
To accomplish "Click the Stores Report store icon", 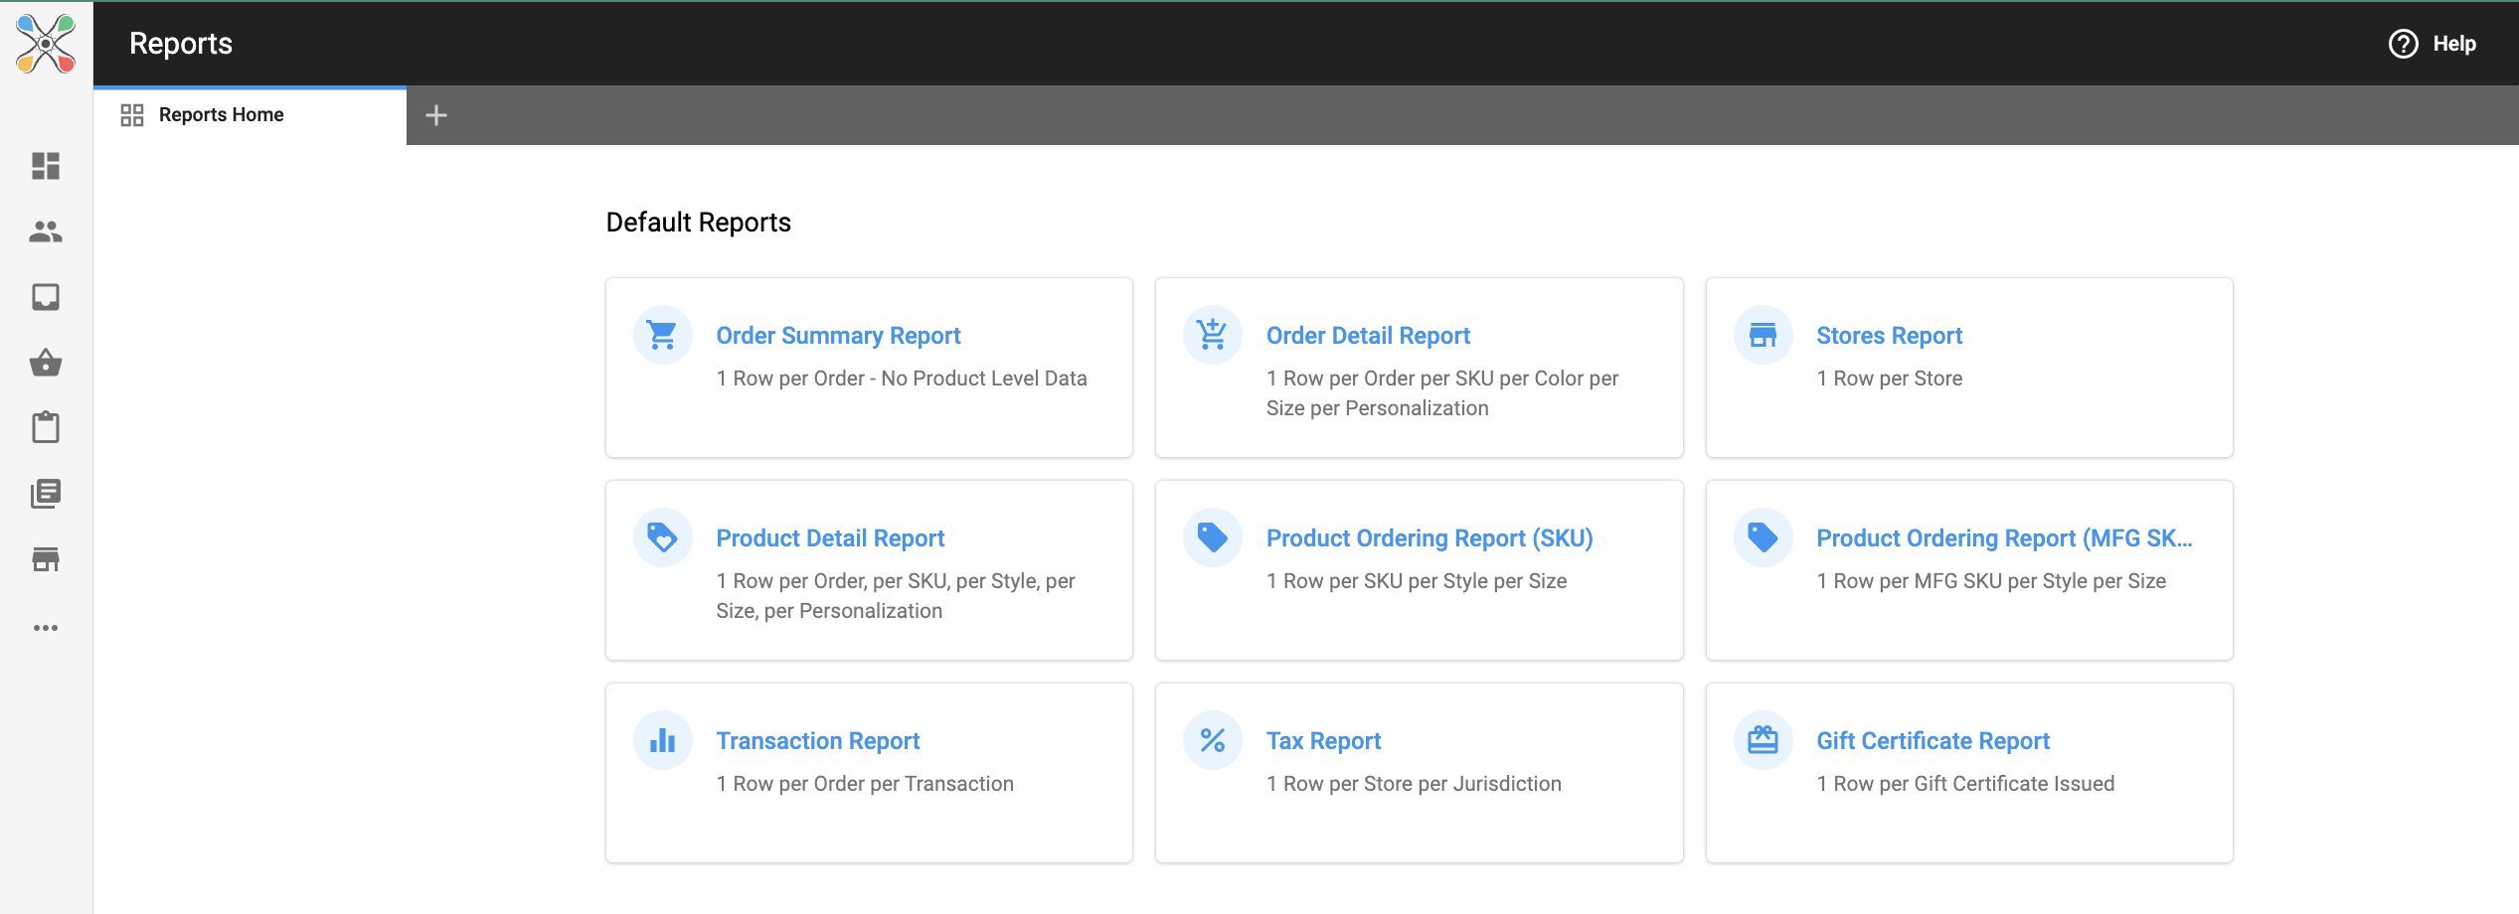I will coord(1763,336).
